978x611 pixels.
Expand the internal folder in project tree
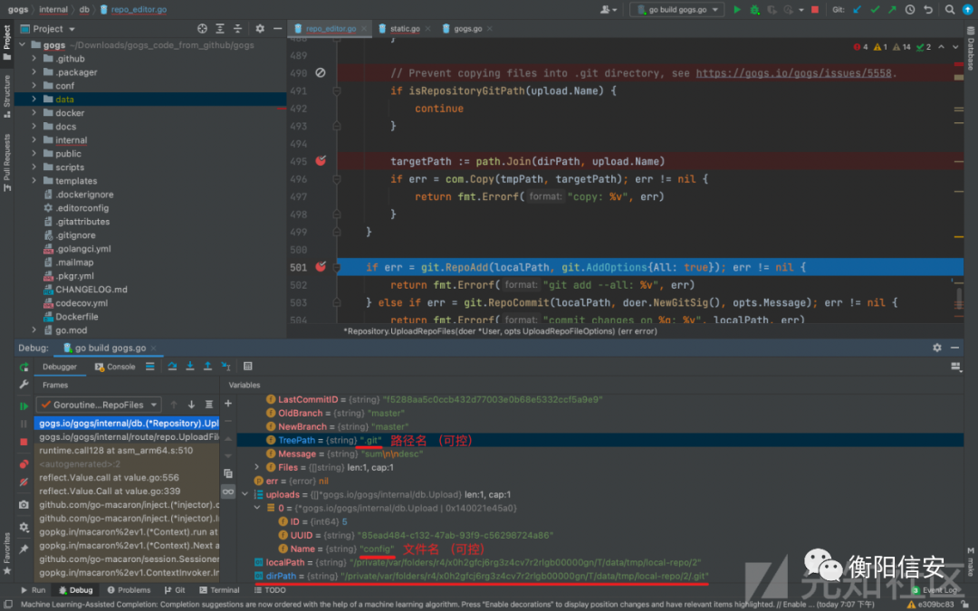(x=34, y=140)
